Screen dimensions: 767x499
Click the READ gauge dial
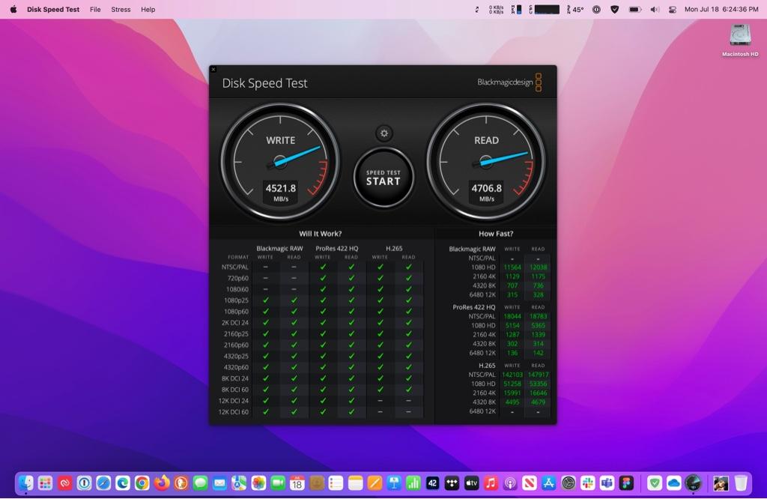point(486,162)
